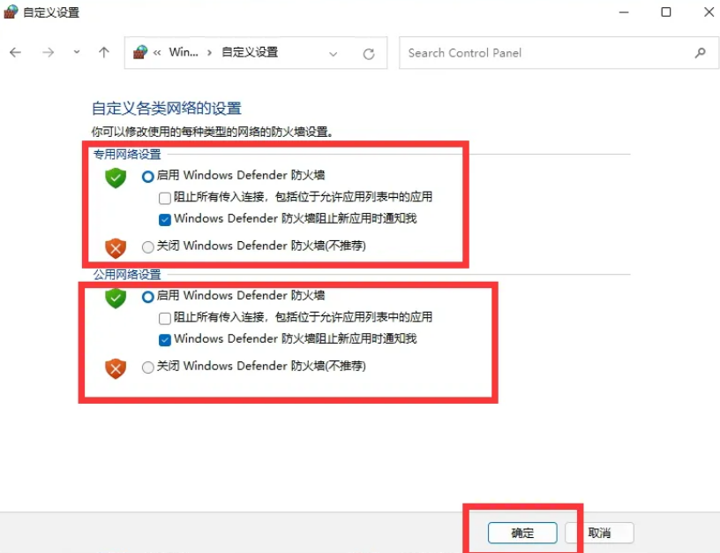720x553 pixels.
Task: Select 关闭 Windows Defender 防火墙 for public network
Action: 148,367
